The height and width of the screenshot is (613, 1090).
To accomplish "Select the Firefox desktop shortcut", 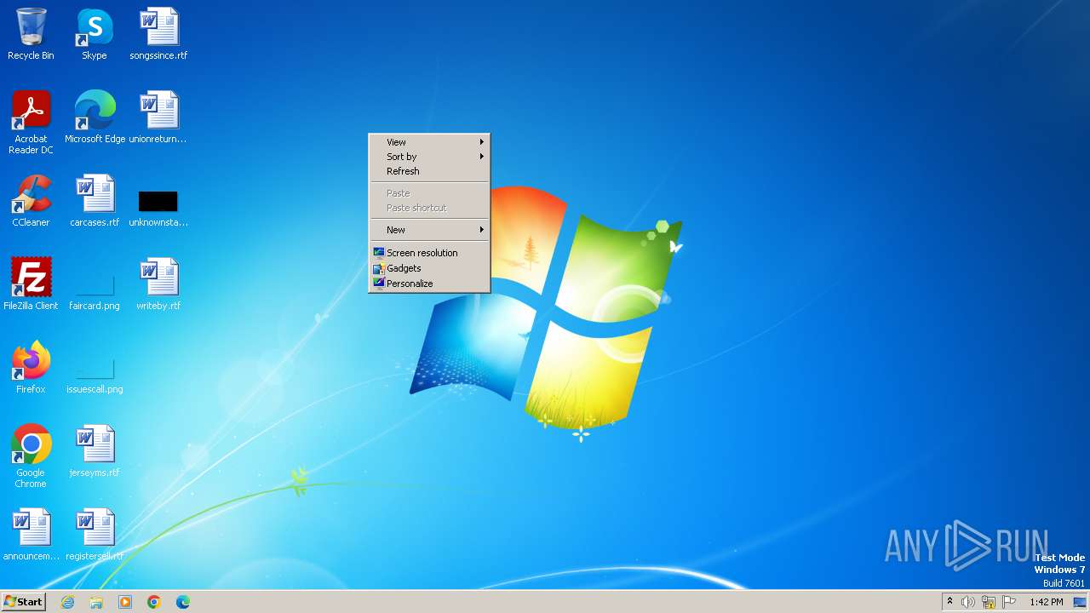I will pyautogui.click(x=31, y=368).
